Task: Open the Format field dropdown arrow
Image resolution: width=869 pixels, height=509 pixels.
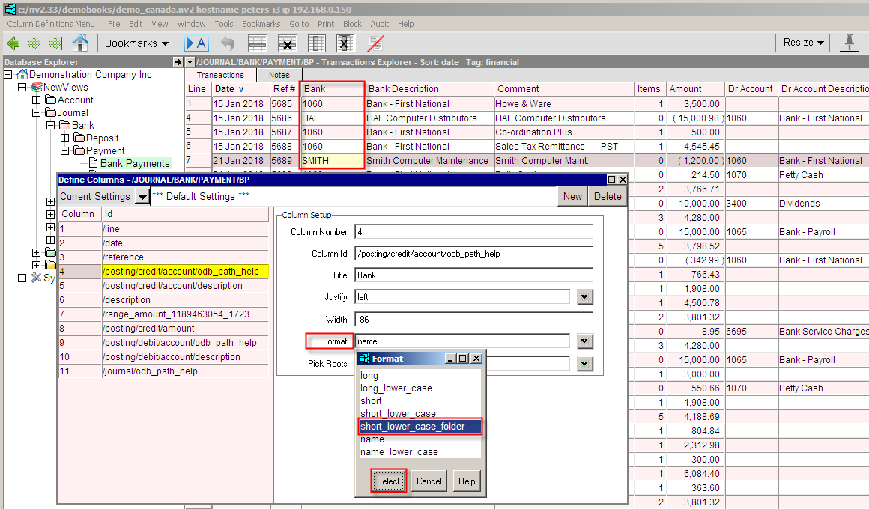Action: point(585,341)
